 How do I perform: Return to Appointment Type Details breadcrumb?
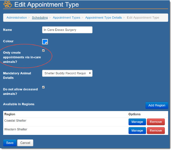pyautogui.click(x=103, y=18)
